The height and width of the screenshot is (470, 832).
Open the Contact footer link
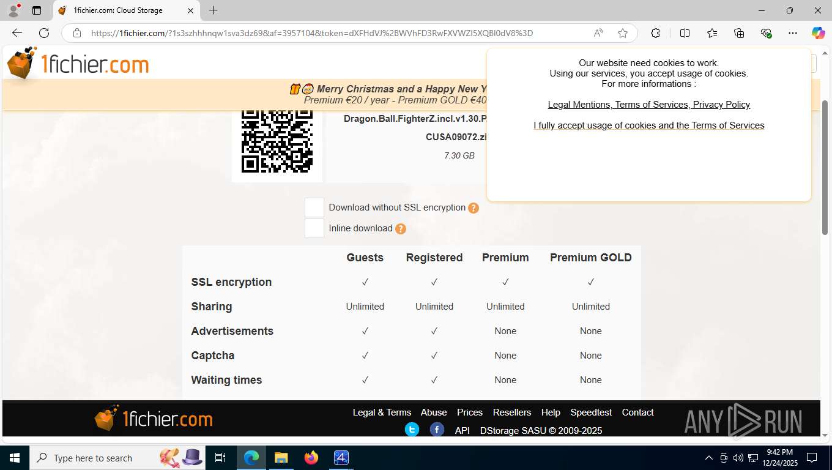(638, 412)
